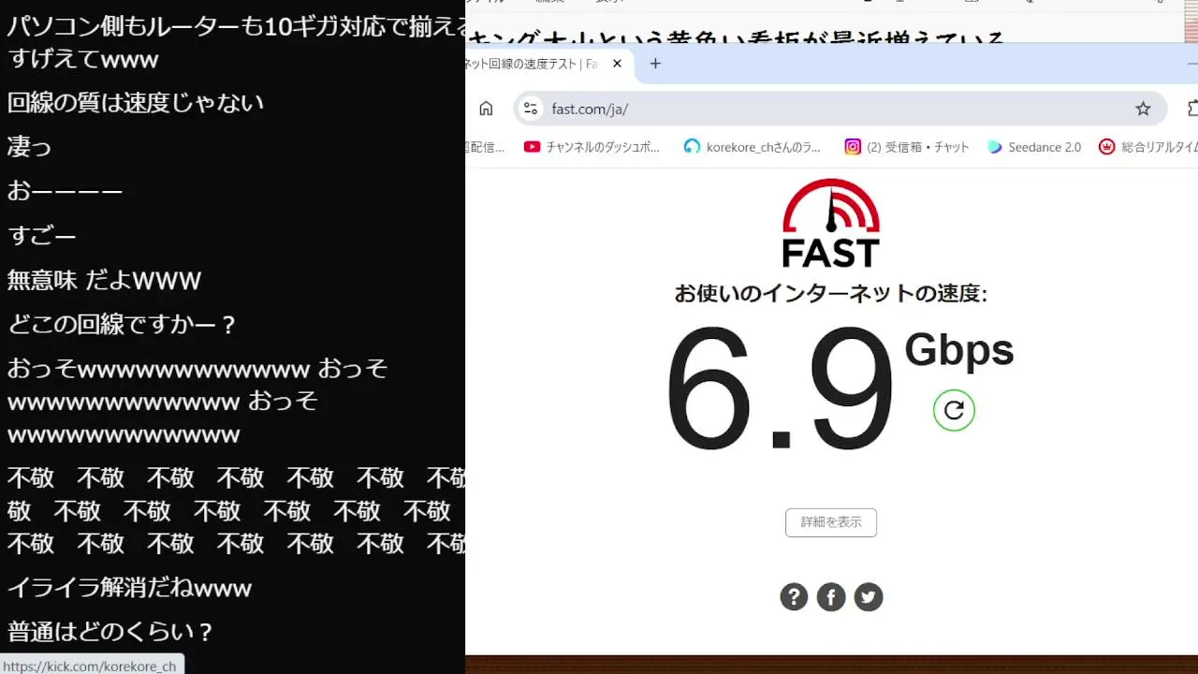This screenshot has height=674, width=1198.
Task: Click the Gbps unit label
Action: (959, 350)
